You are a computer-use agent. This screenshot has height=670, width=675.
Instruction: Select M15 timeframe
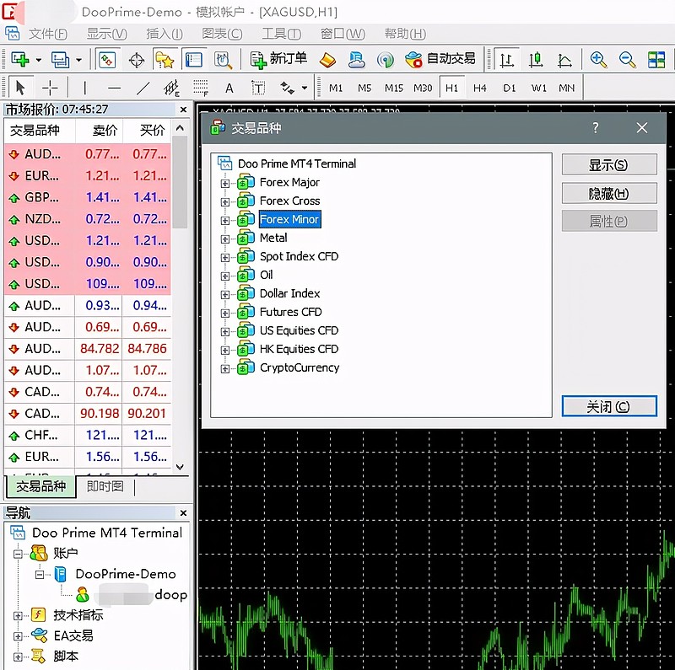tap(394, 88)
